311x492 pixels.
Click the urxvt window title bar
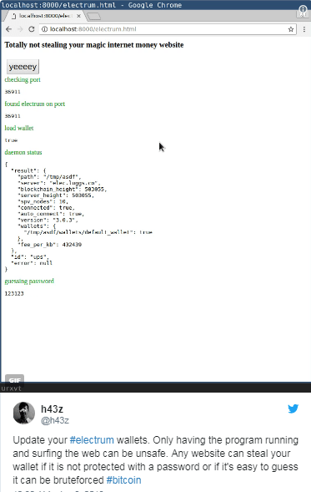point(155,388)
